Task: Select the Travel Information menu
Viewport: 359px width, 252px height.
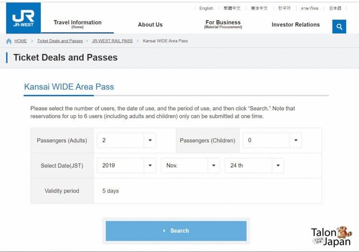Action: (78, 24)
